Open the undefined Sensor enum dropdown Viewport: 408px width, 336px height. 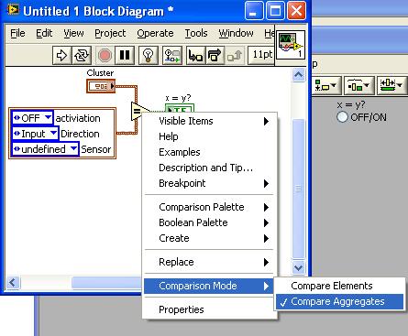[73, 148]
